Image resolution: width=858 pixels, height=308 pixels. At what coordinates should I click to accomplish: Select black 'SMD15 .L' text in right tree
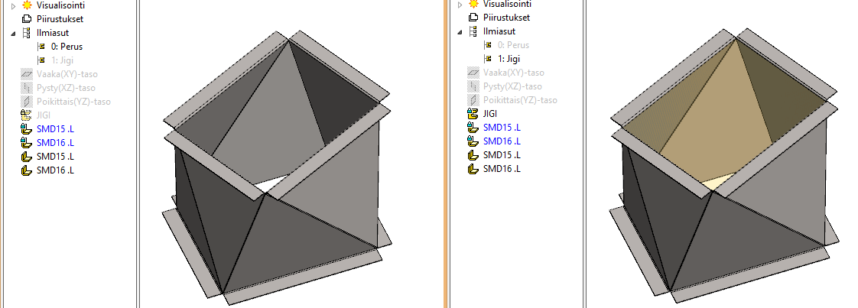[x=502, y=155]
